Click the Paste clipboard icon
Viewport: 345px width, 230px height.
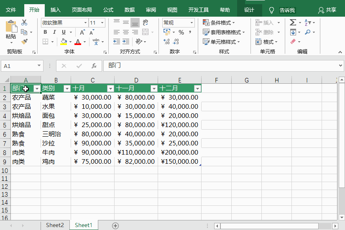(11, 27)
